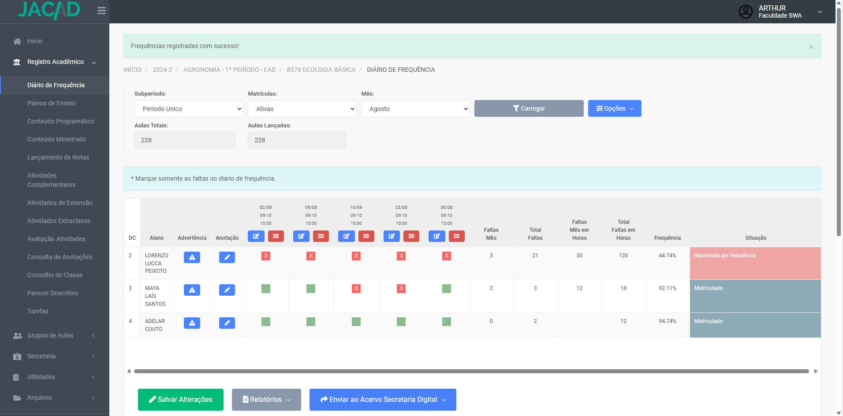Click the JACAD logo

(49, 10)
